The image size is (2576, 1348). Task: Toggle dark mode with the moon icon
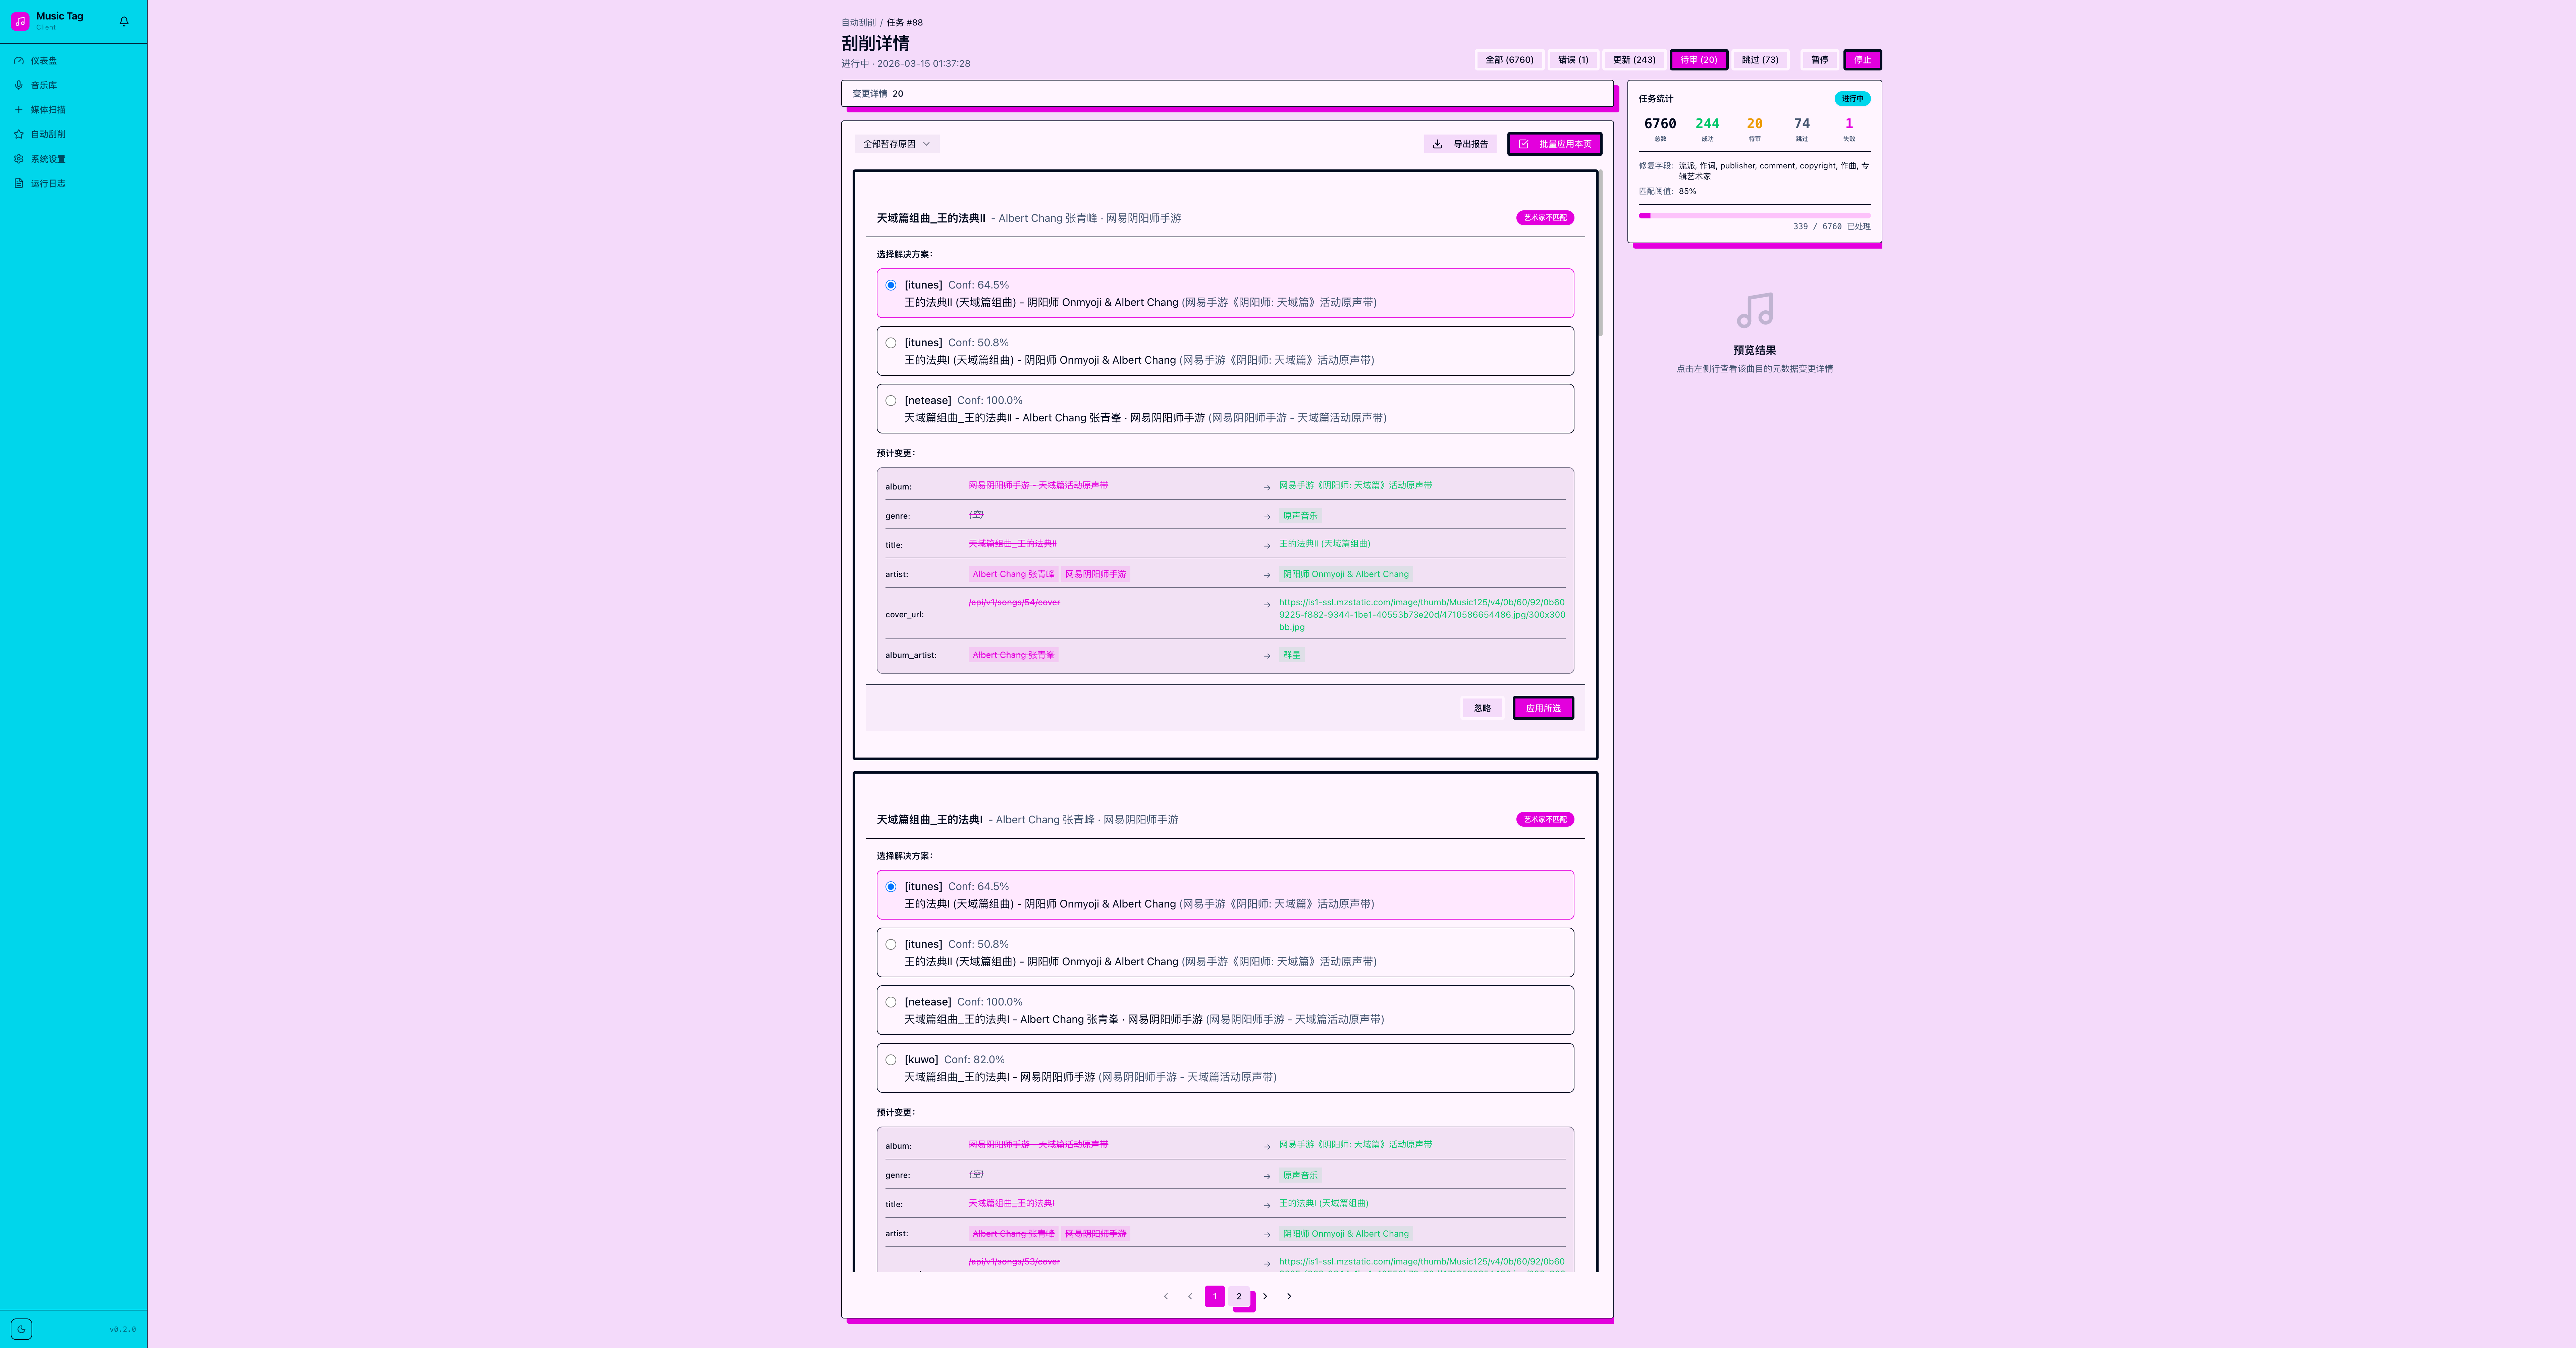pos(21,1329)
